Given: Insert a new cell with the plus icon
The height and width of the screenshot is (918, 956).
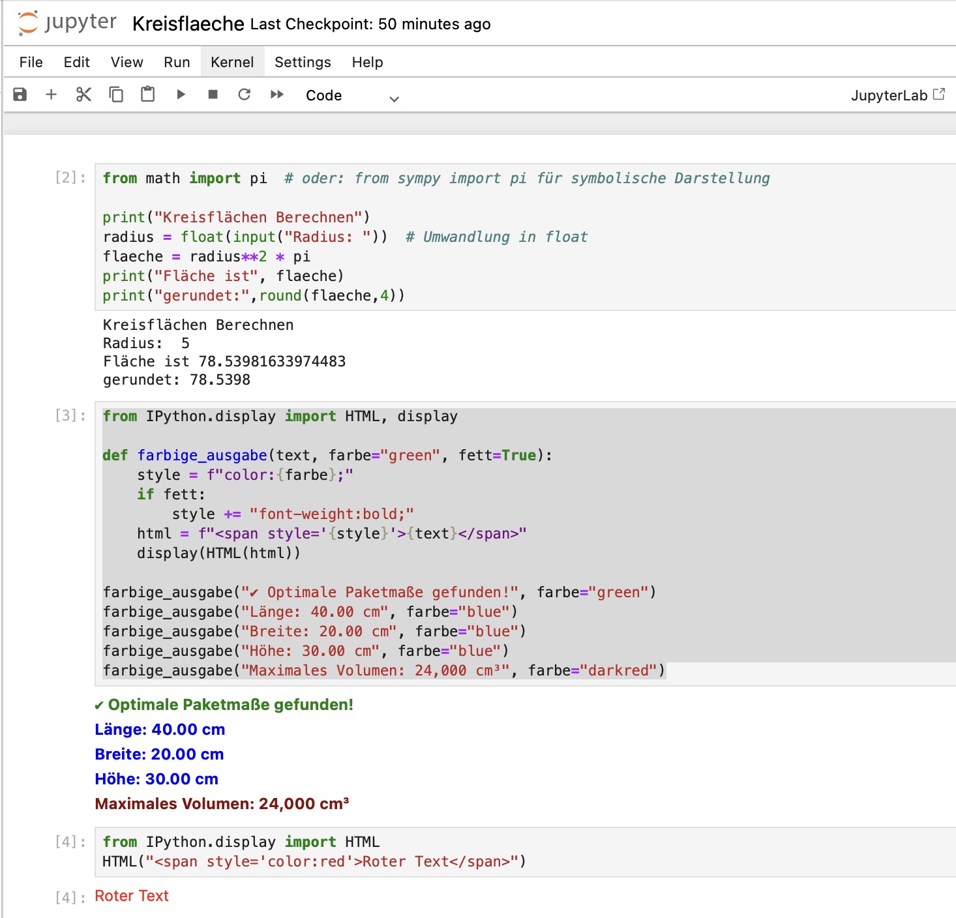Looking at the screenshot, I should click(52, 95).
